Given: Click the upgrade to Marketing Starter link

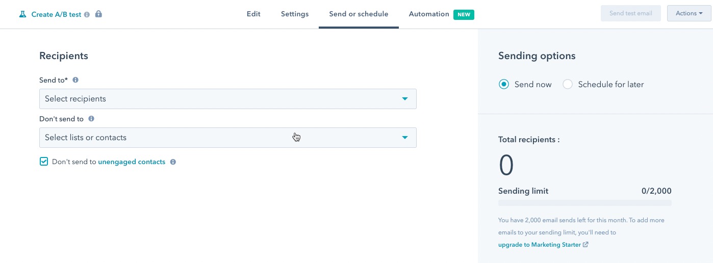Looking at the screenshot, I should [x=540, y=245].
